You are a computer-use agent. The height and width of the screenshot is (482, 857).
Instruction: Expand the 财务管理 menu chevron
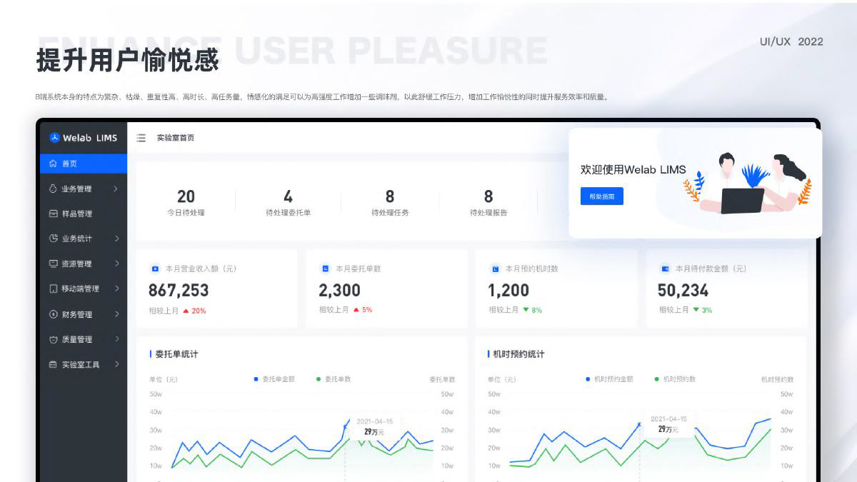pos(116,314)
